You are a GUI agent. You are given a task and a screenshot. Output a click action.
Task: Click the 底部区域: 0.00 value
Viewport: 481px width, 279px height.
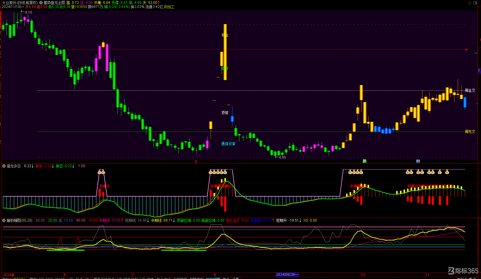tap(213, 220)
